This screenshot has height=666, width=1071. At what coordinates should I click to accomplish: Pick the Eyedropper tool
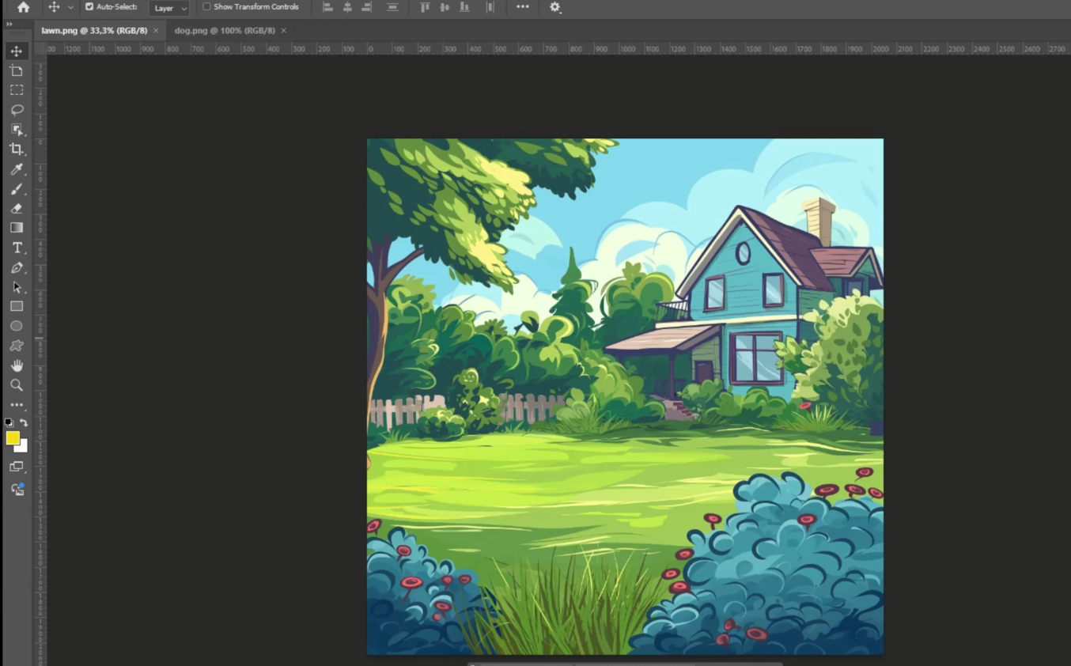(17, 169)
